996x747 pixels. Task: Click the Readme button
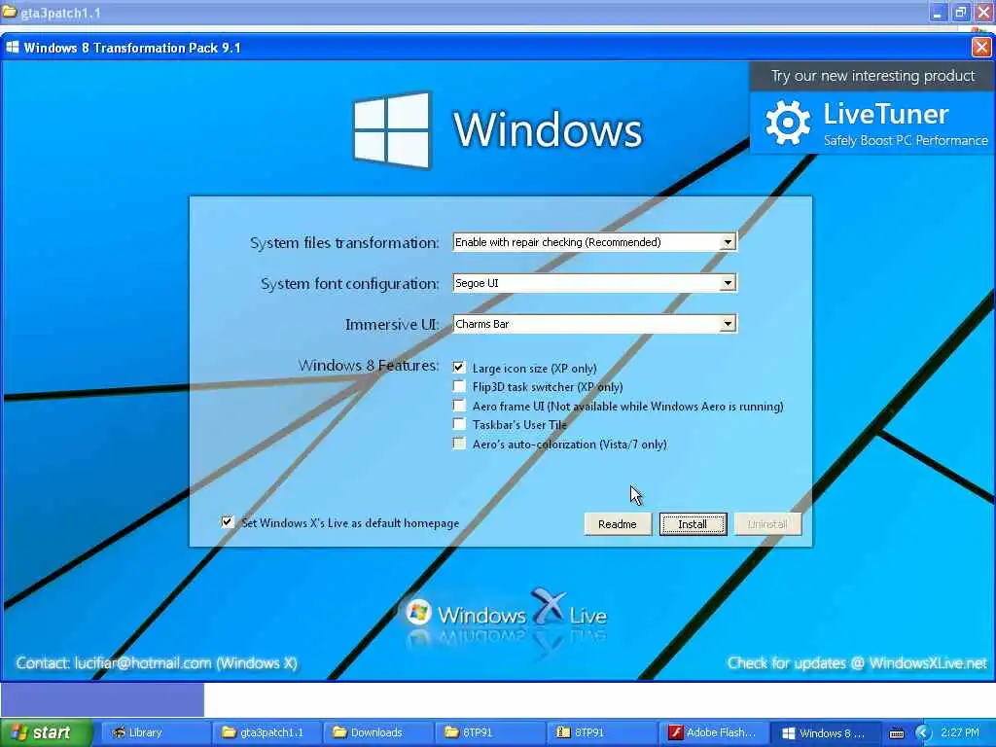click(618, 524)
